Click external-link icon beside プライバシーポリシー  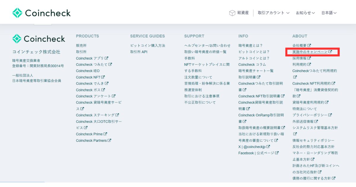330,115
